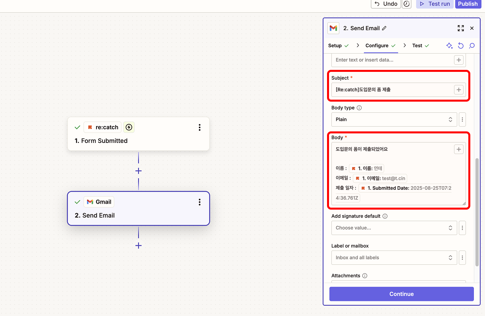Add step between trigger and Gmail action

[x=139, y=171]
